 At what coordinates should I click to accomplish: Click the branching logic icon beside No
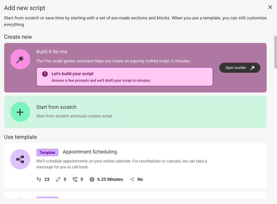coord(132,179)
